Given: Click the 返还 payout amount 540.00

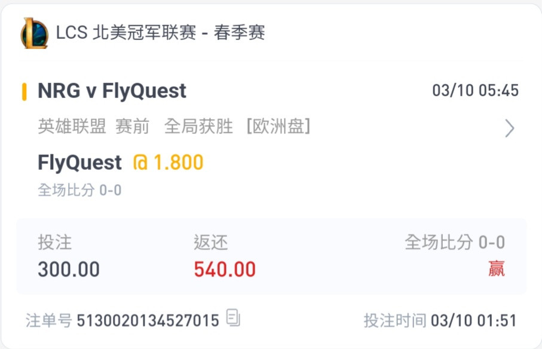Looking at the screenshot, I should coord(225,269).
